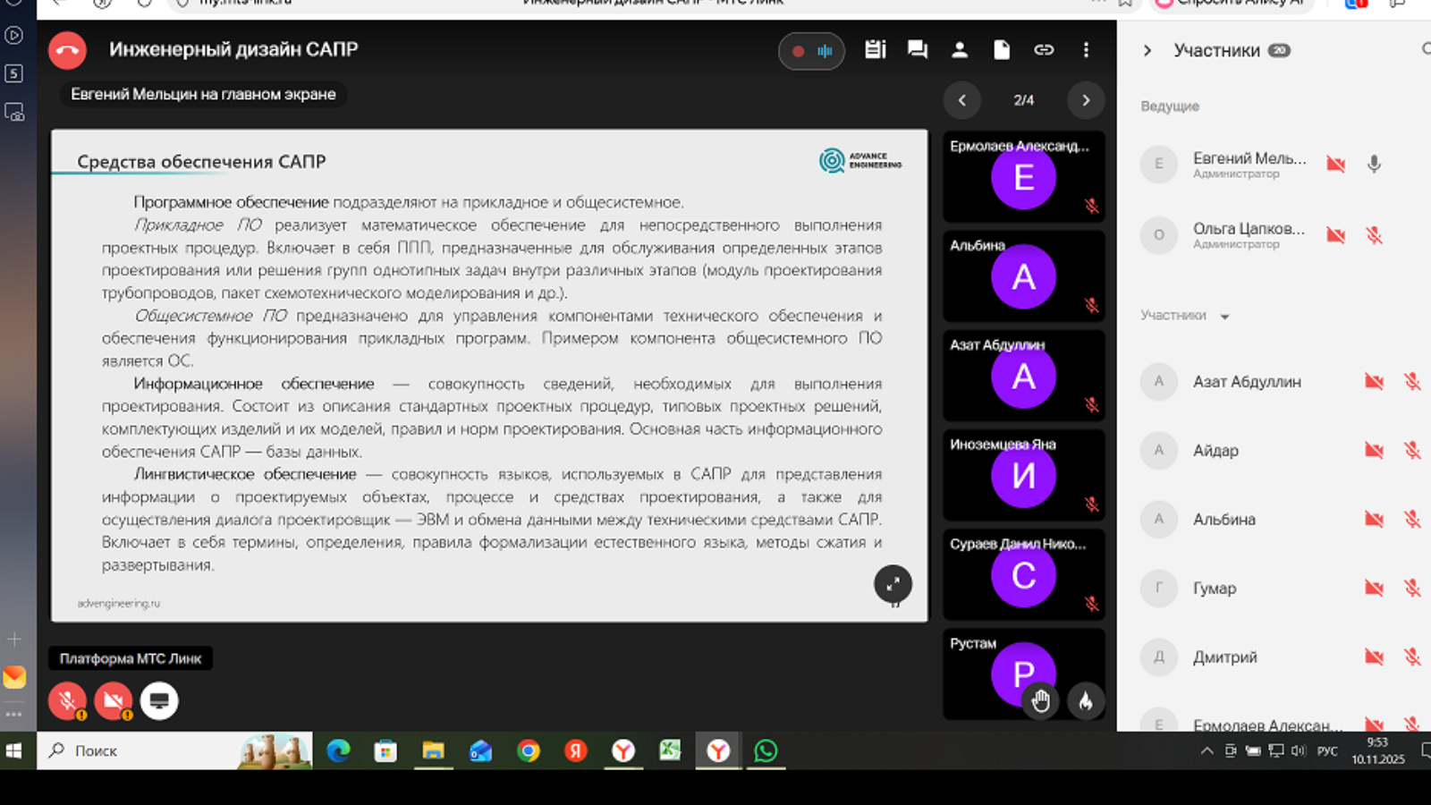Open the chat panel icon
This screenshot has height=805, width=1431.
pos(917,50)
